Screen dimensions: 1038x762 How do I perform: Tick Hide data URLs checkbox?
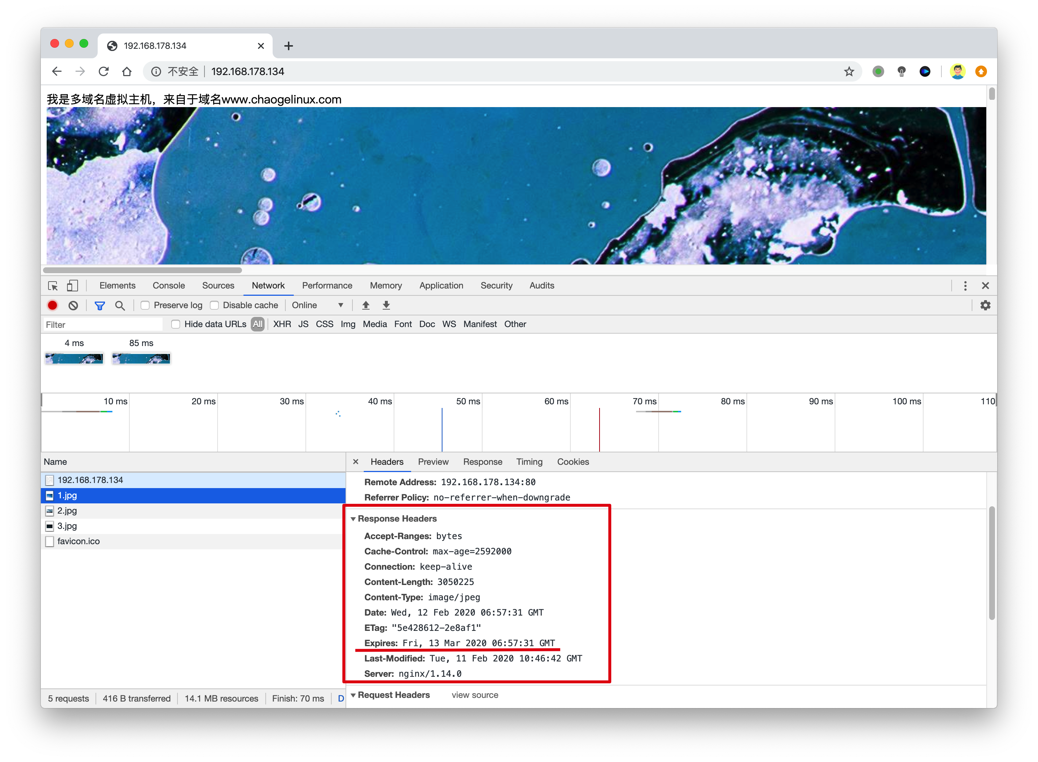pyautogui.click(x=176, y=324)
